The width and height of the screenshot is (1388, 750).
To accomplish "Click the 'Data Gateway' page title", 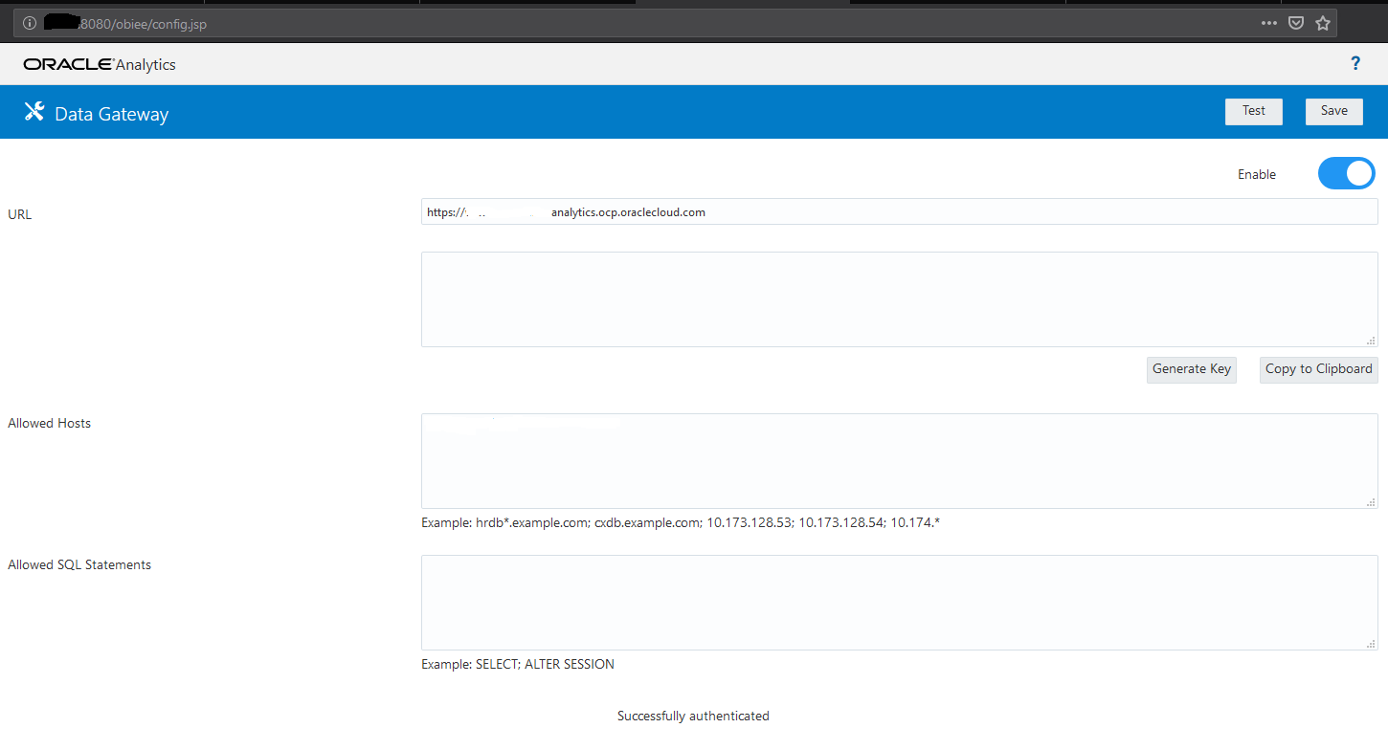I will pos(112,114).
